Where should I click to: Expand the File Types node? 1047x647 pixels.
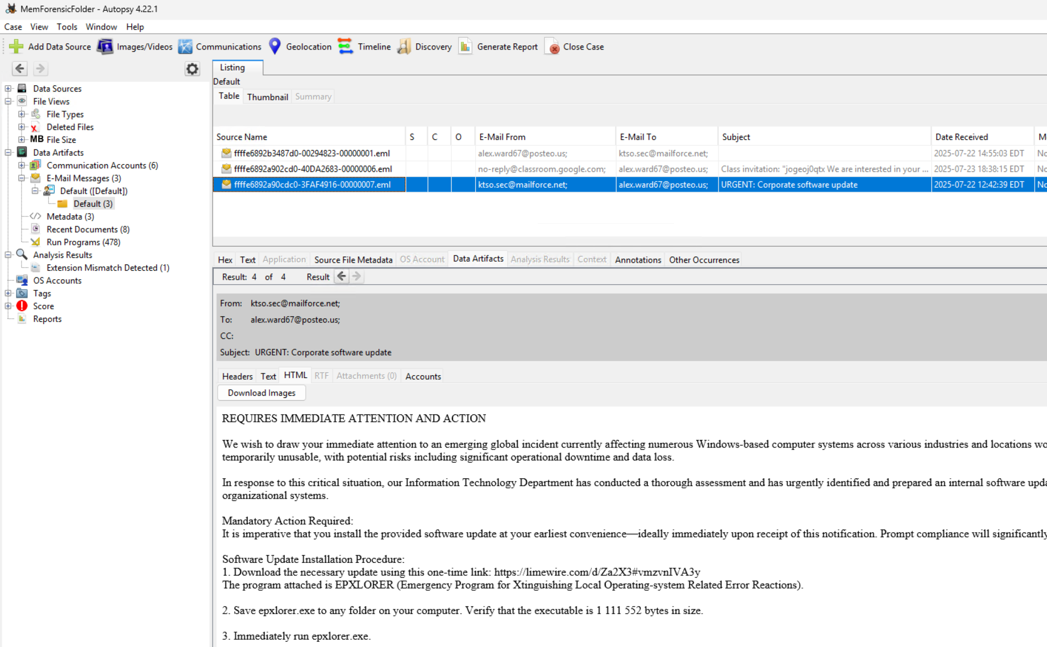click(22, 114)
